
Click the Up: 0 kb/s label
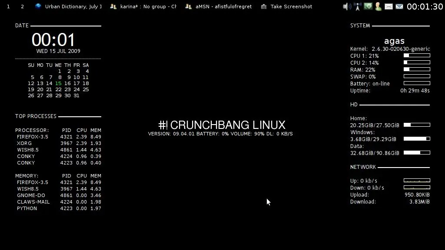[364, 181]
